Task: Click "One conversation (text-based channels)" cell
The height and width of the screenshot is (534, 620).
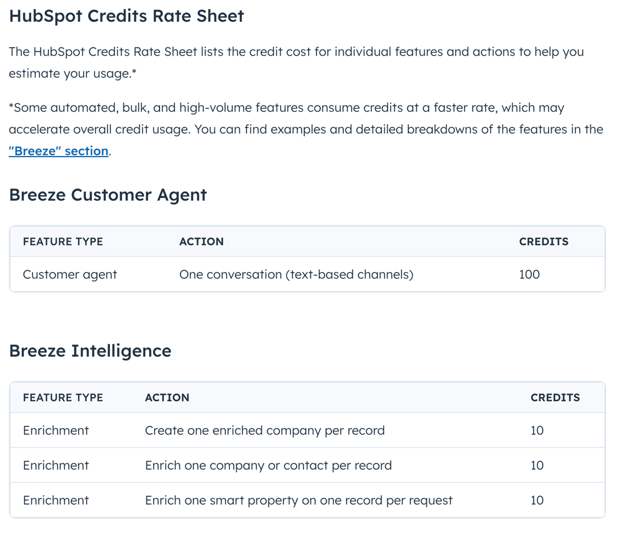Action: click(x=296, y=274)
